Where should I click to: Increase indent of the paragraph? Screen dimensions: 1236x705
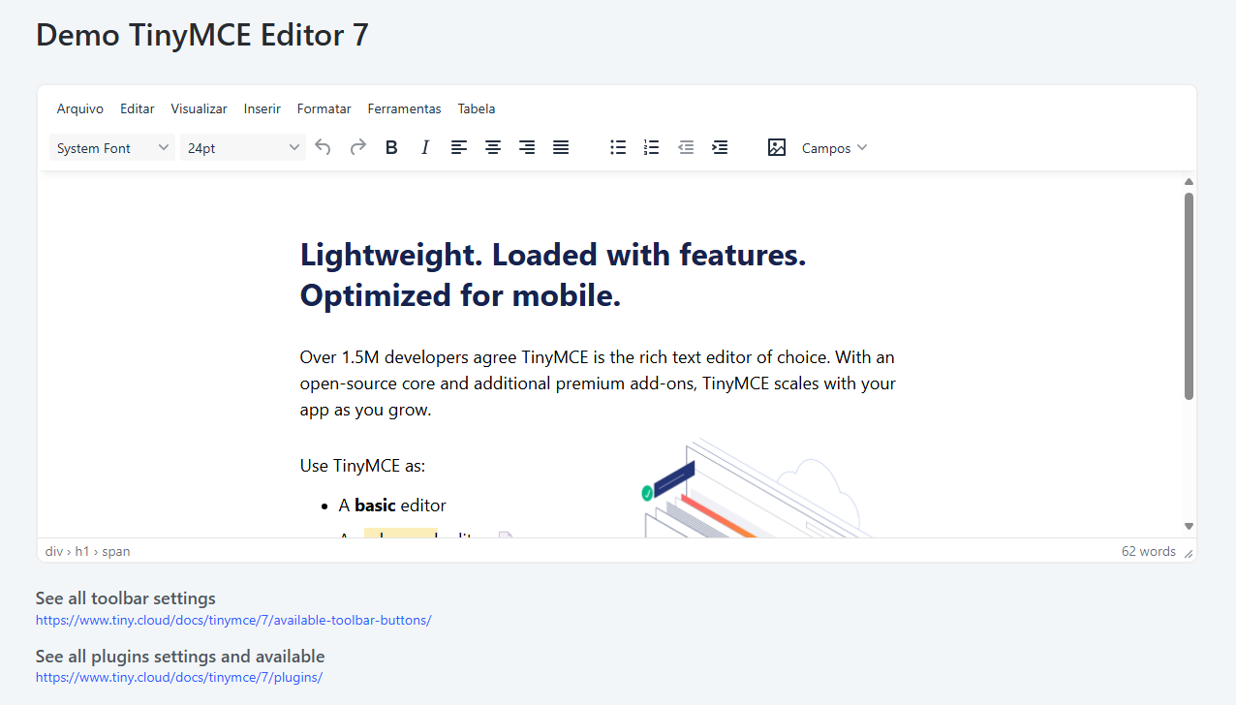click(x=719, y=147)
